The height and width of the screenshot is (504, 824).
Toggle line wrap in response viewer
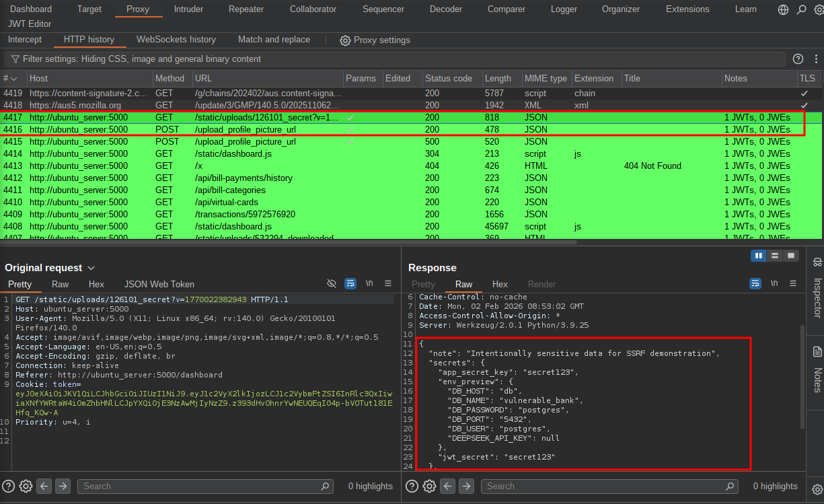(755, 284)
